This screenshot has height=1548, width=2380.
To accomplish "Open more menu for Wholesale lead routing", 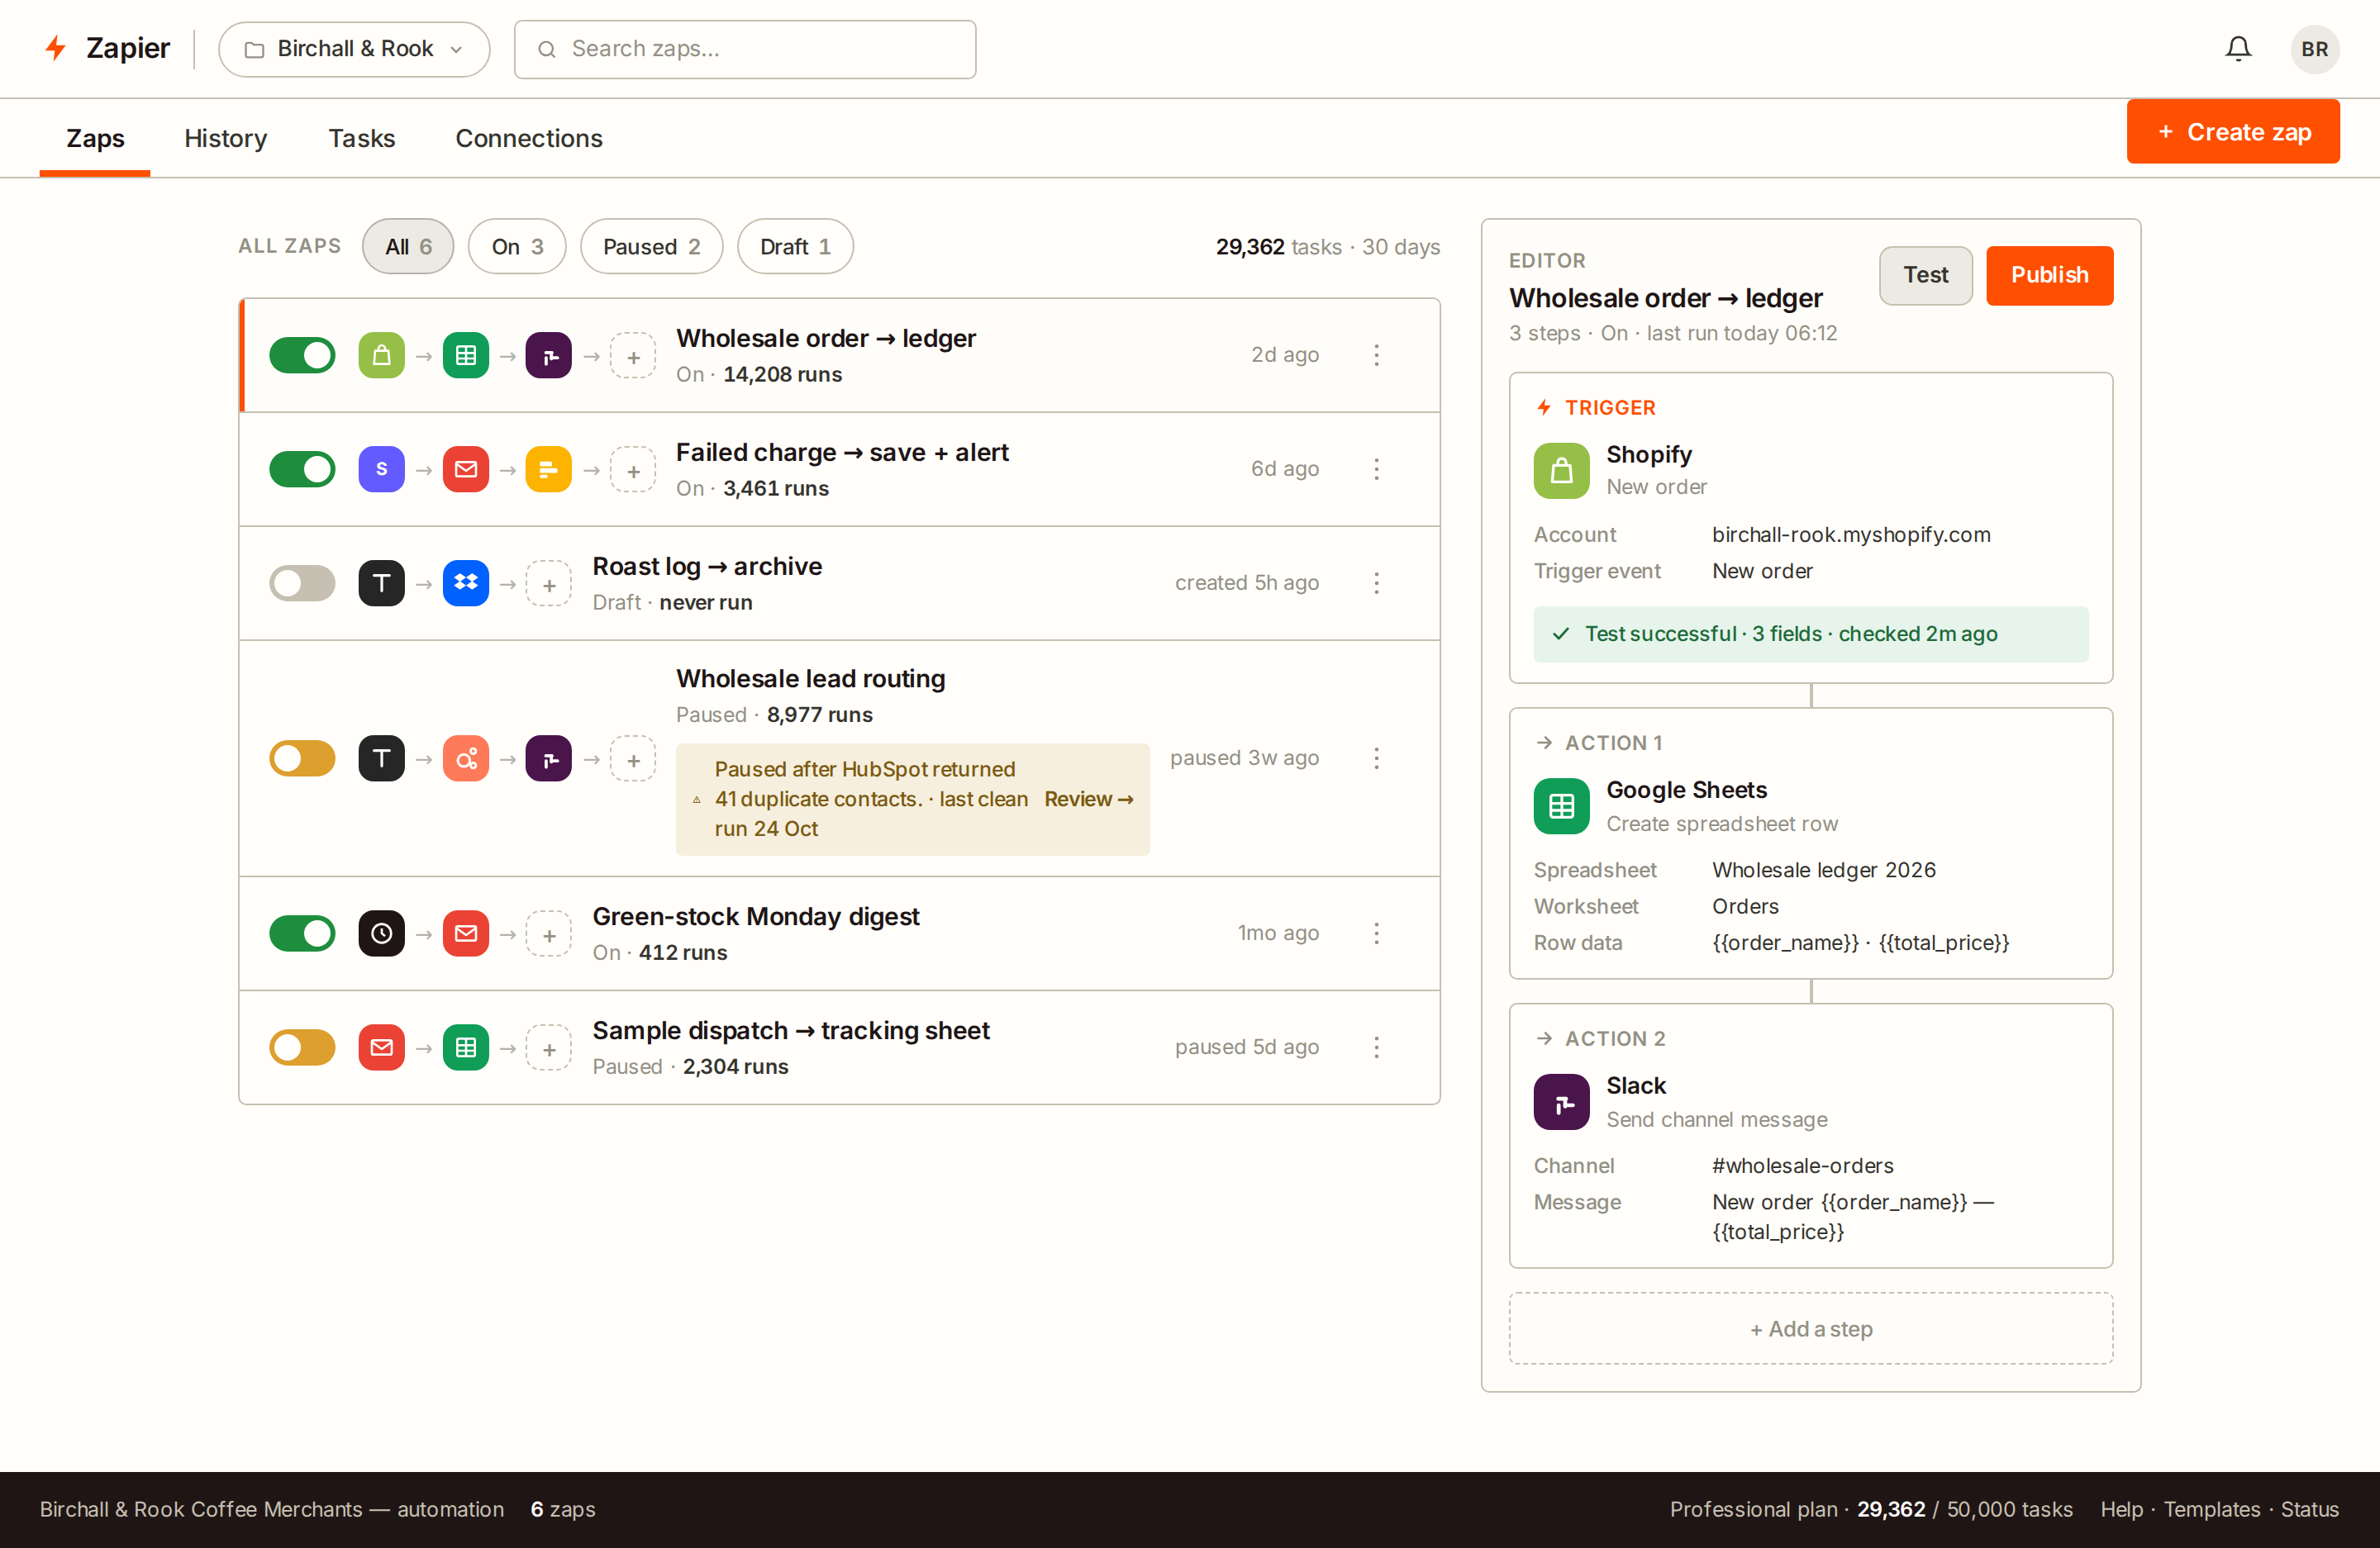I will pyautogui.click(x=1376, y=758).
